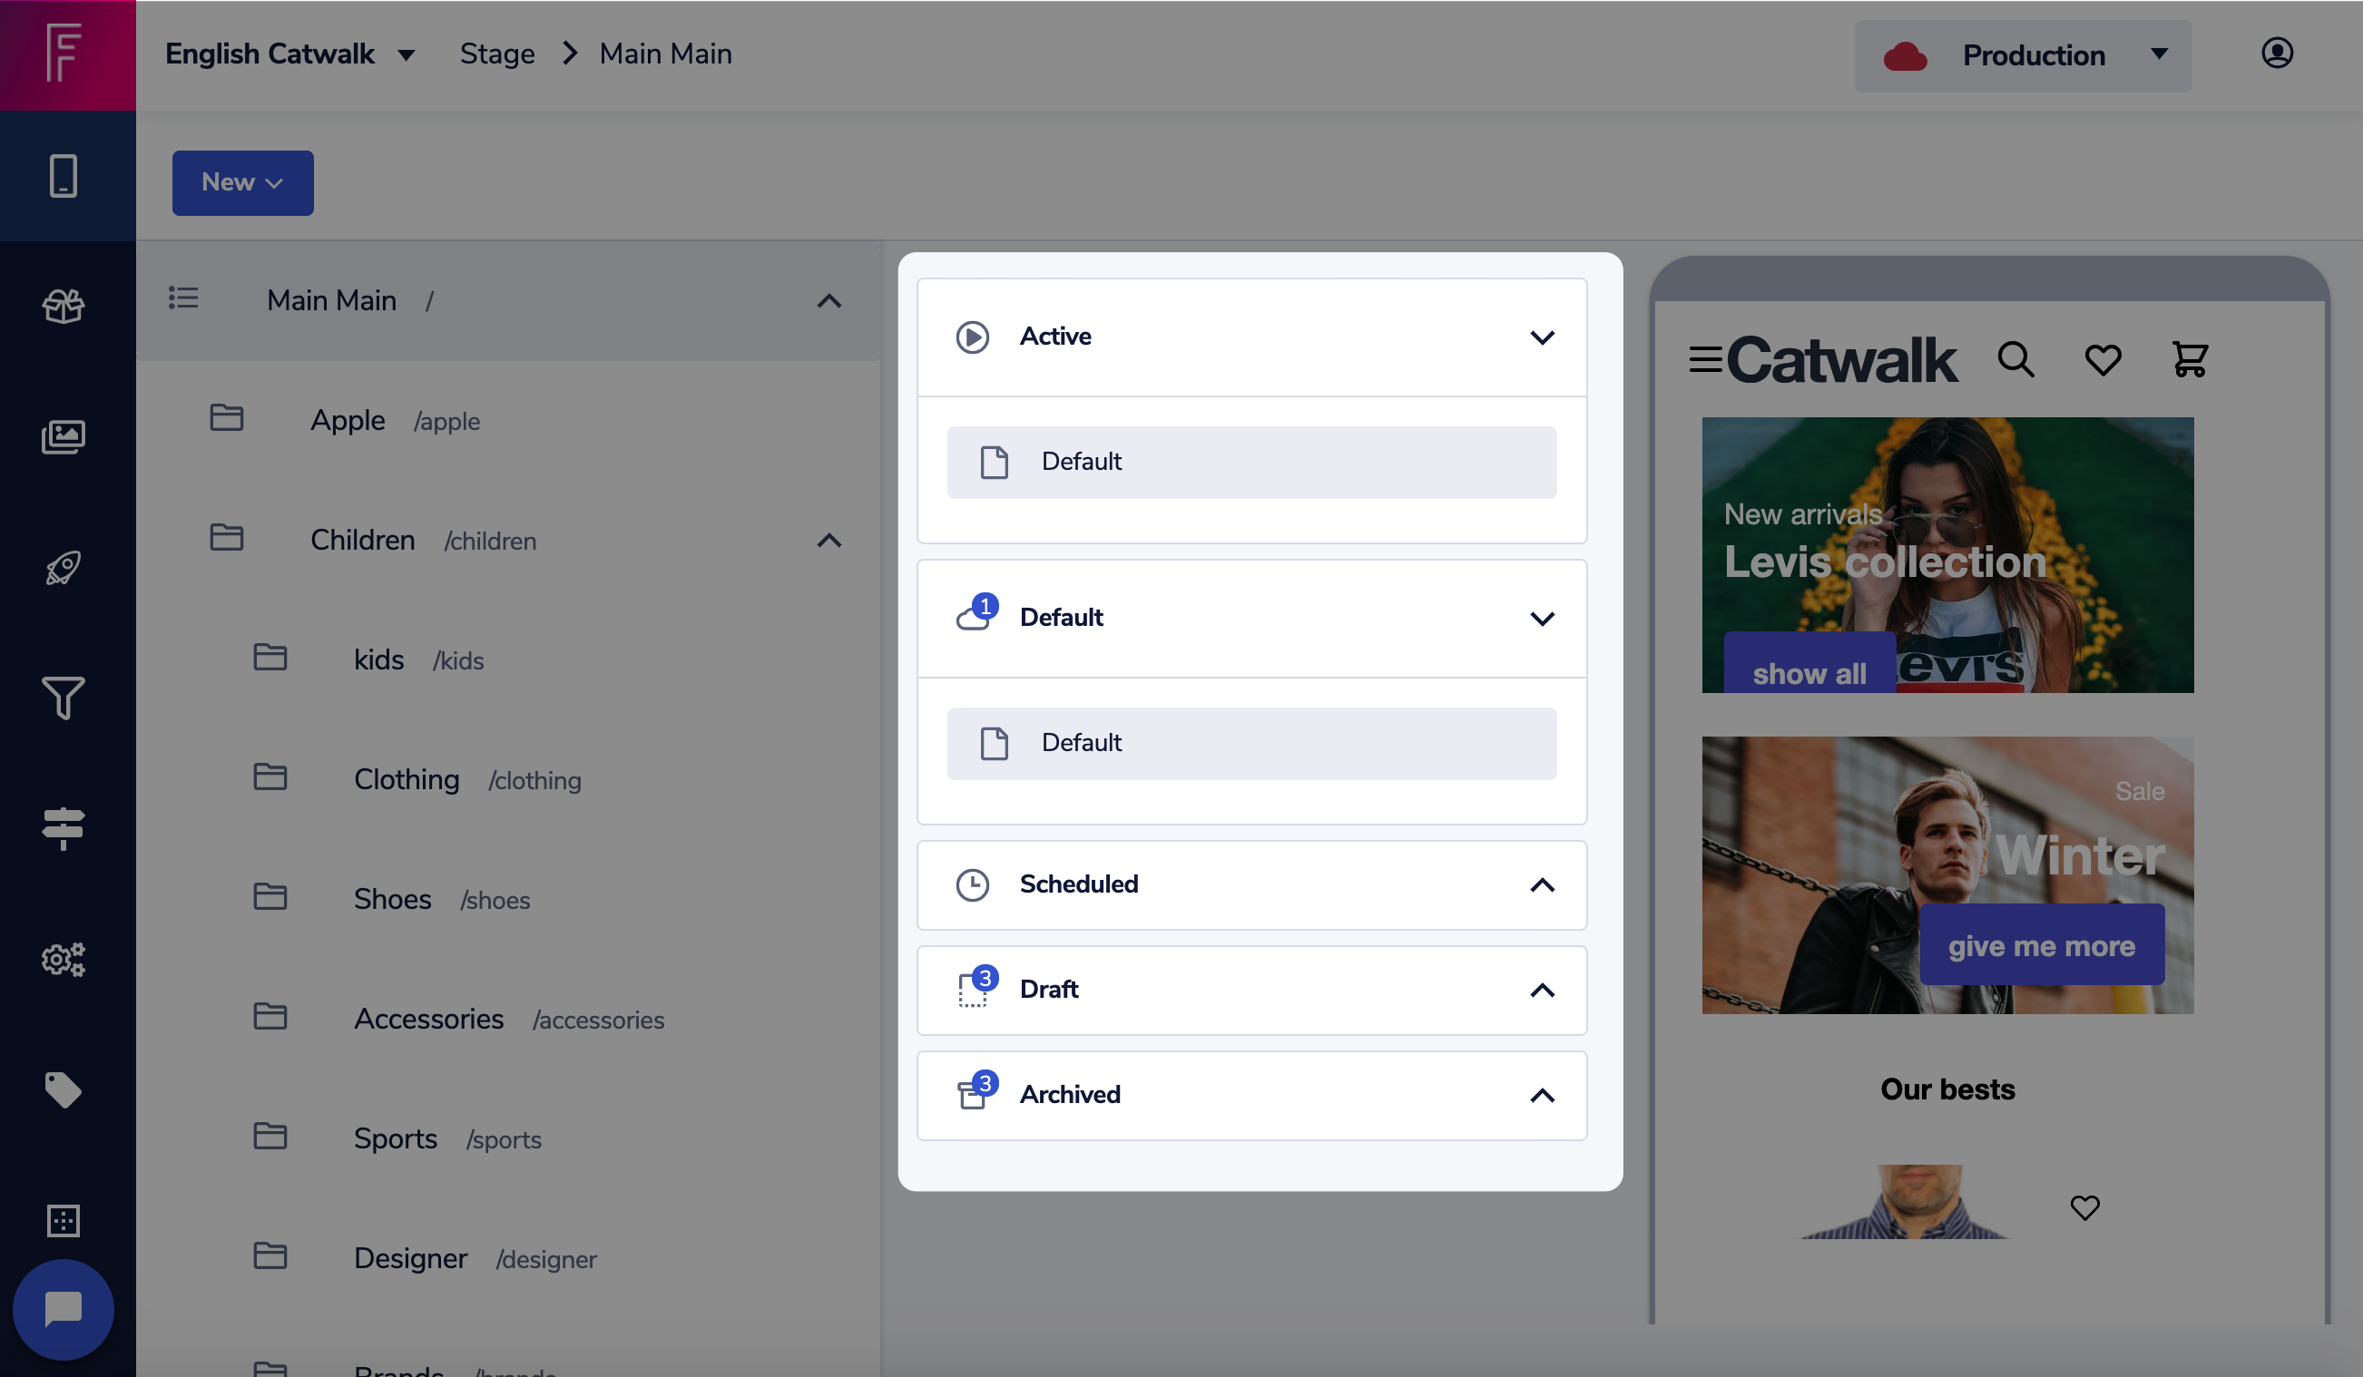
Task: Open the chat bubble support button
Action: 63,1310
